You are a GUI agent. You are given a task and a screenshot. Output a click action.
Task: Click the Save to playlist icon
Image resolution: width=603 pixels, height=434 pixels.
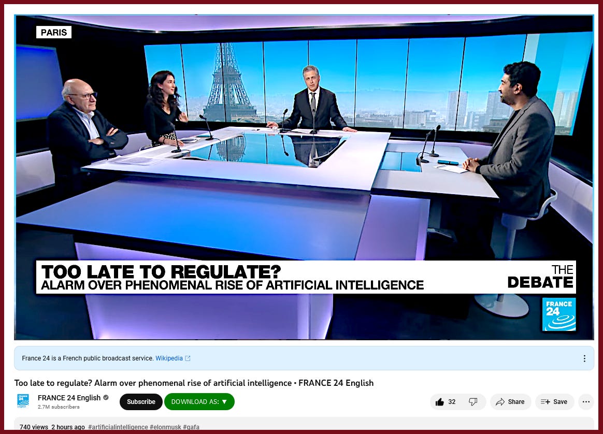tap(545, 402)
